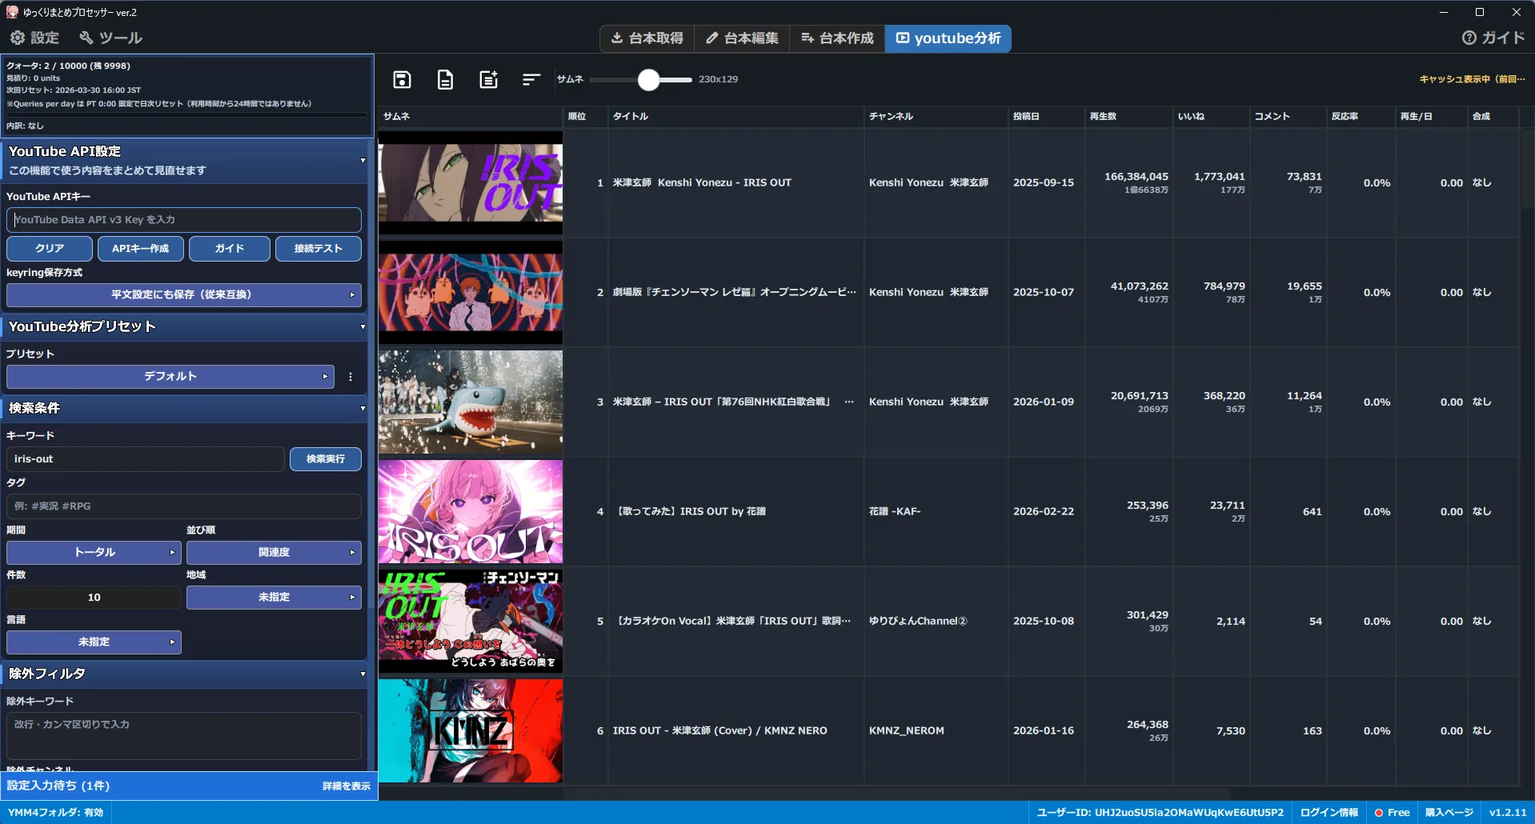This screenshot has width=1535, height=824.
Task: Select title '米津玄師 Kenshi Yonezu - IRIS OUT'
Action: tap(702, 183)
